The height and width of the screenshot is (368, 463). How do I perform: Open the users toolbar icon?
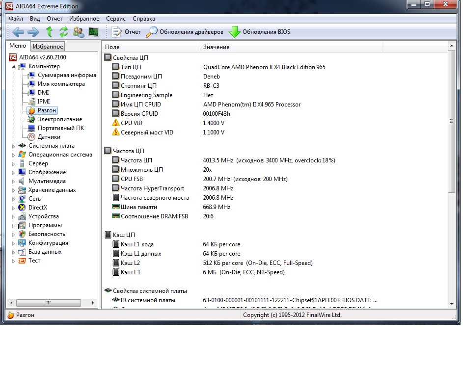tap(79, 32)
